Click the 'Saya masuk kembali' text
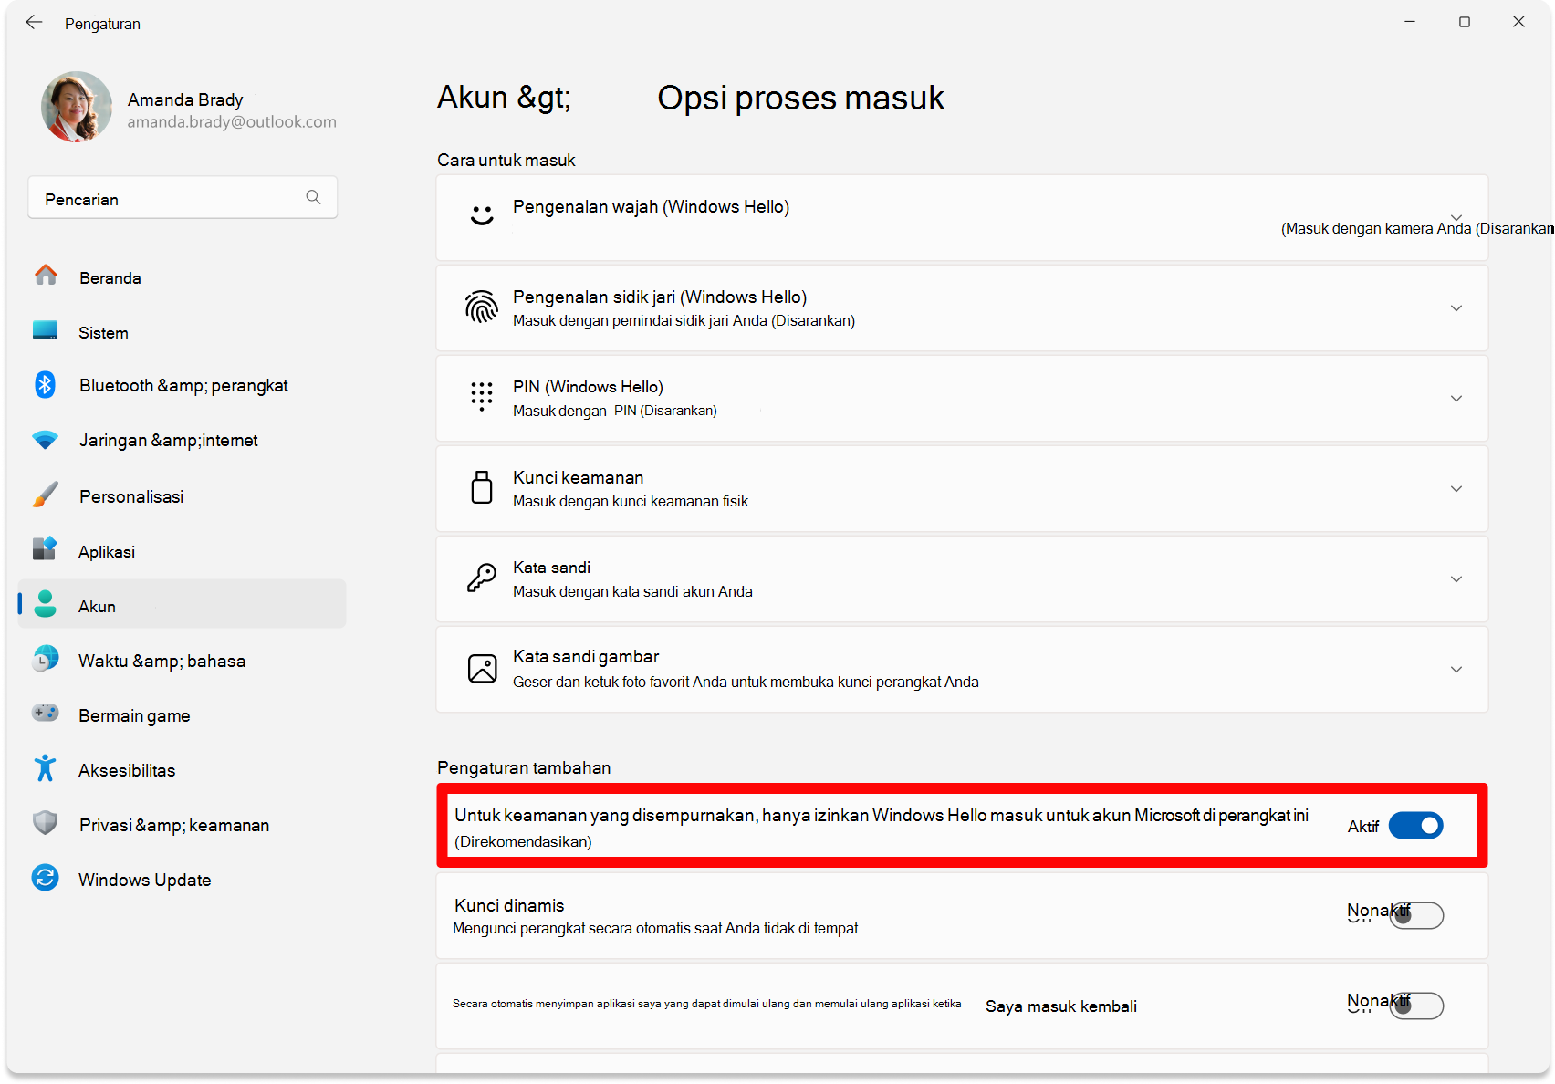 1061,1006
